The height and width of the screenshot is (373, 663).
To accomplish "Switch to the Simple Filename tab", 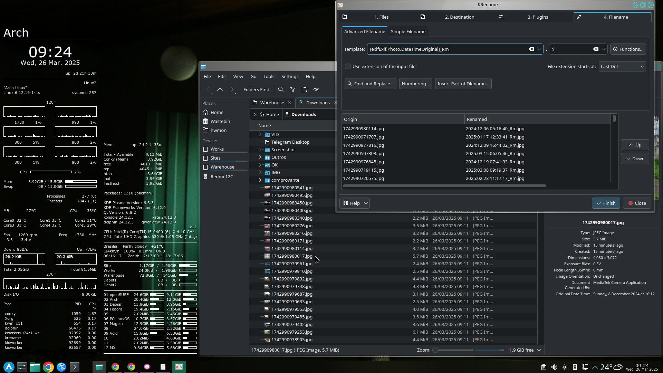I will point(408,31).
